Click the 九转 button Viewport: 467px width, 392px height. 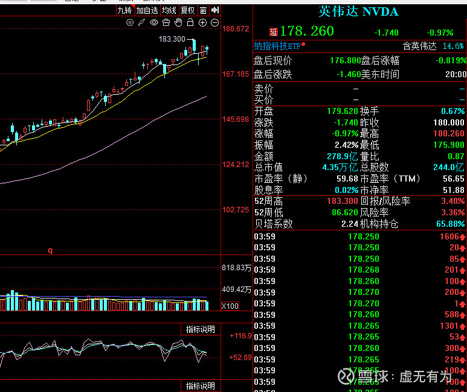tap(125, 10)
